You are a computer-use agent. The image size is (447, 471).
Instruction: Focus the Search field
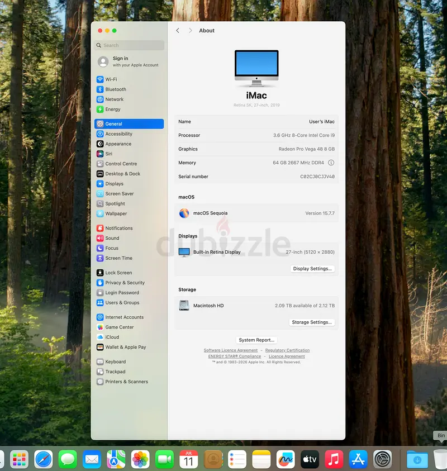tap(129, 45)
